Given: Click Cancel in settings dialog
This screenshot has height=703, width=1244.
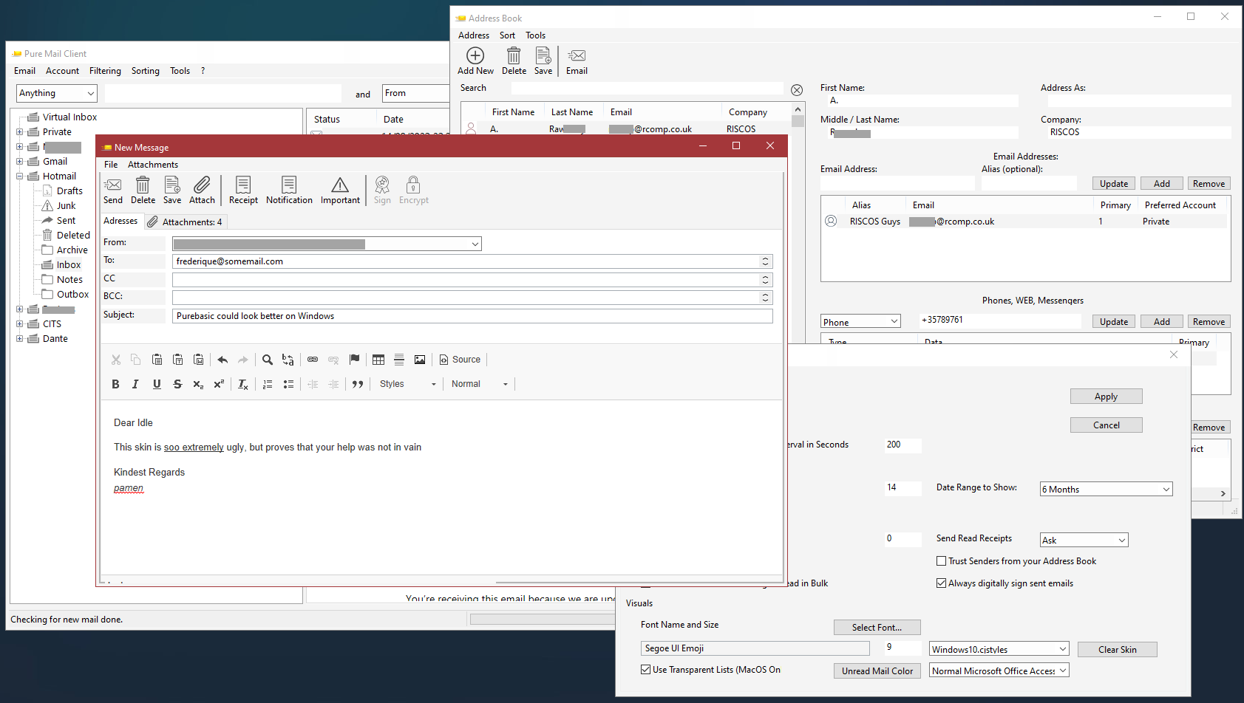Looking at the screenshot, I should tap(1106, 425).
